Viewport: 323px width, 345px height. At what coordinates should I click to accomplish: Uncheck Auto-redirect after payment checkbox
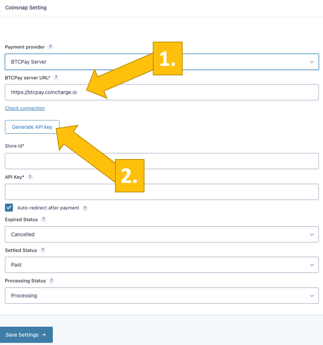click(9, 208)
